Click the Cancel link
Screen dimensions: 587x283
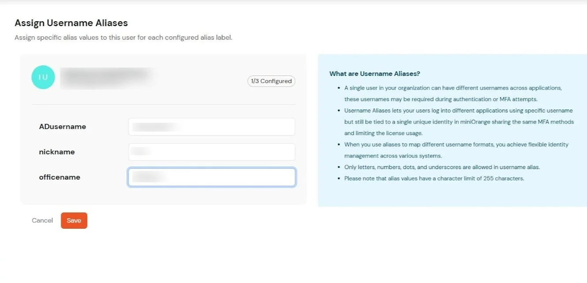(42, 220)
